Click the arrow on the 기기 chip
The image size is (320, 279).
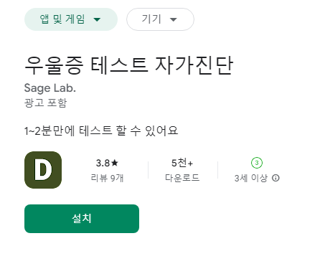click(x=174, y=19)
